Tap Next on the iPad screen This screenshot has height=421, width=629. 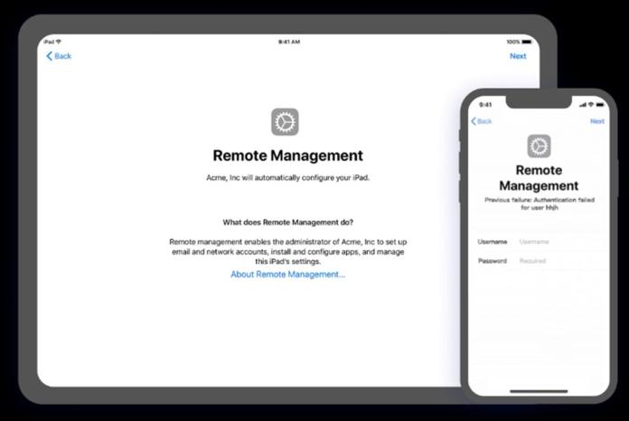518,56
